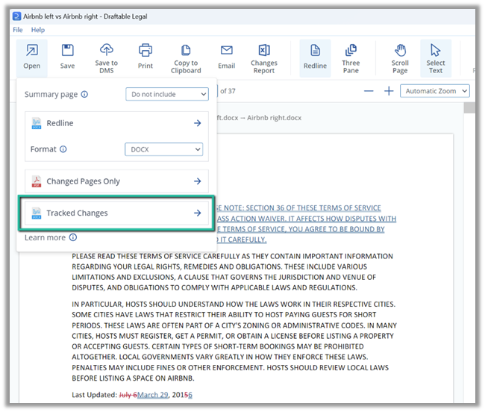
Task: Choose Tracked Changes export
Action: [116, 213]
